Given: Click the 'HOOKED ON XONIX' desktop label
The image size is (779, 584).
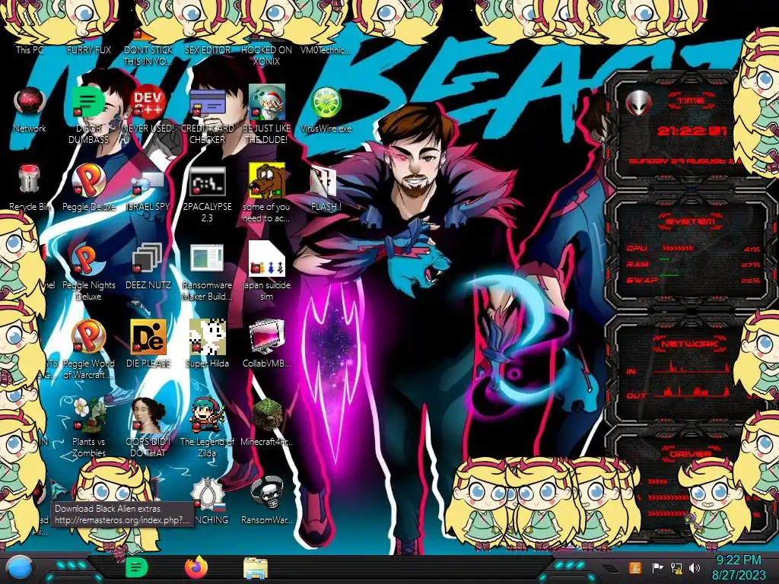Looking at the screenshot, I should point(266,55).
